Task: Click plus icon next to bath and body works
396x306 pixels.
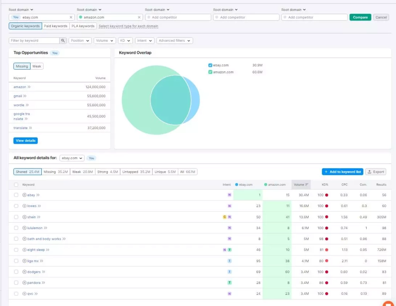Action: point(24,239)
